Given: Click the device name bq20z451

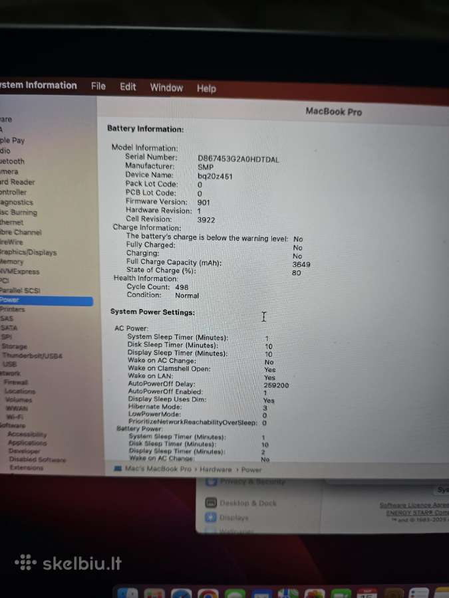Looking at the screenshot, I should coord(215,177).
